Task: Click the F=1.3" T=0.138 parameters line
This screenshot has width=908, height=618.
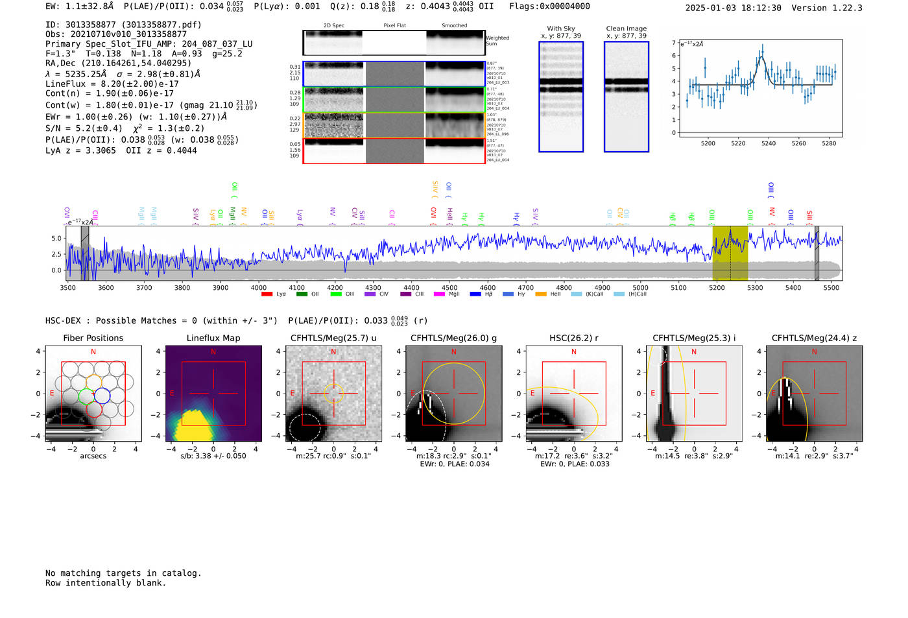Action: (x=144, y=54)
